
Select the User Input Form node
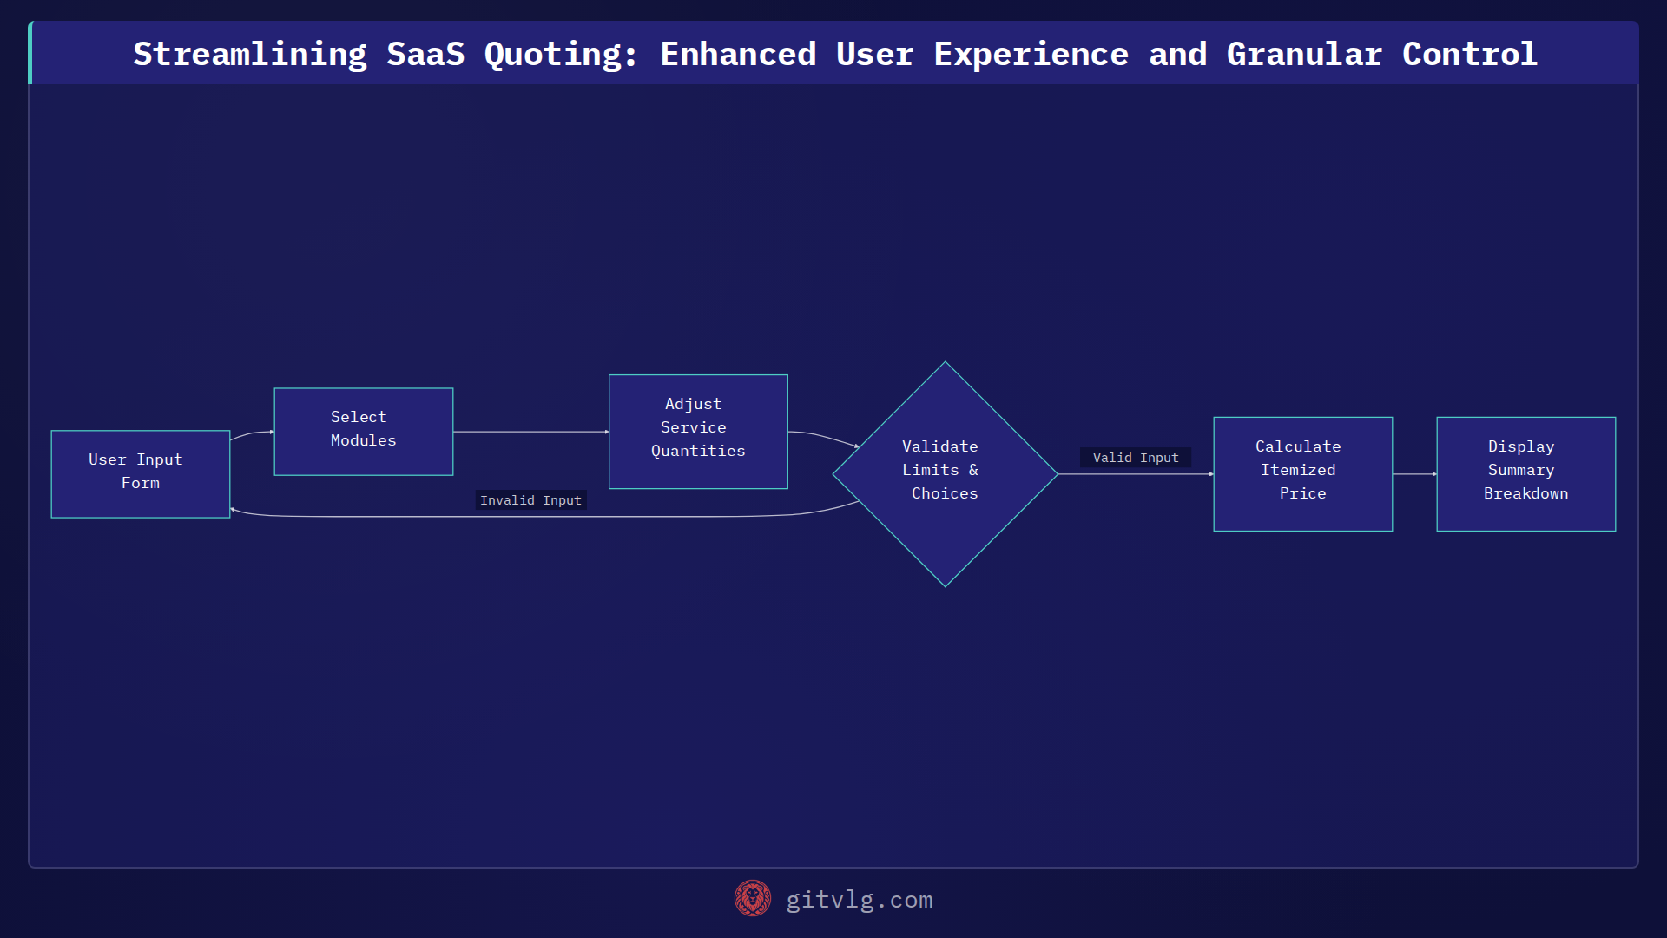[x=141, y=474]
